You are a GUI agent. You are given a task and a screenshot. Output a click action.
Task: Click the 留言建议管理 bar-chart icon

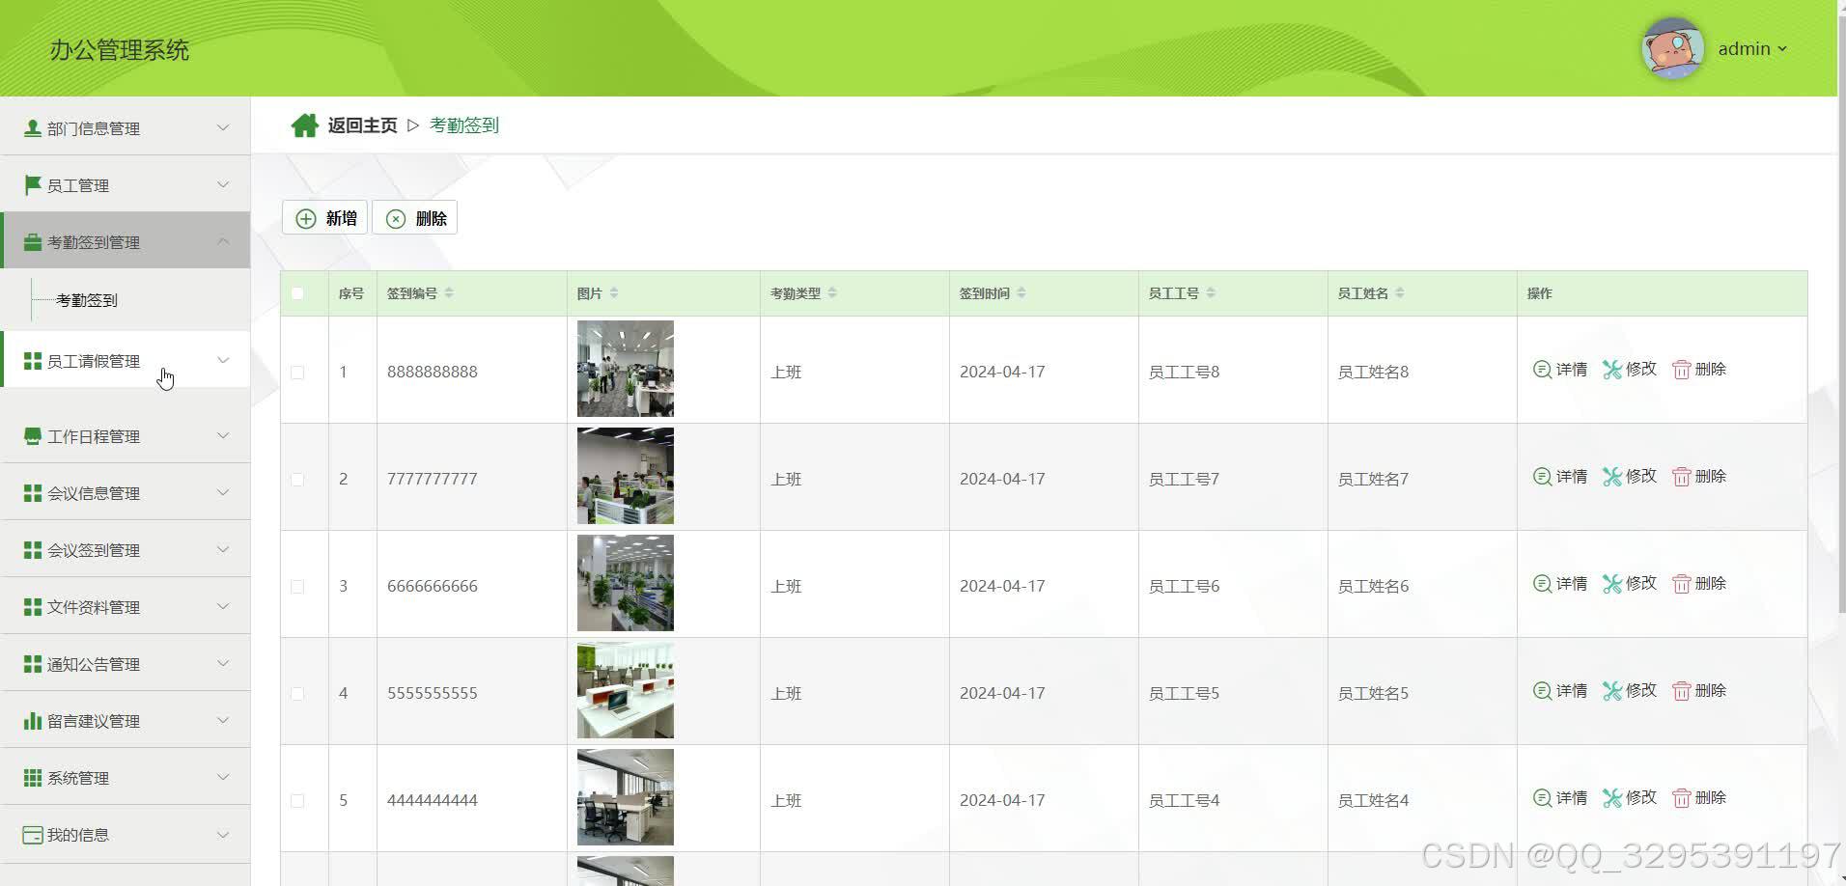32,720
